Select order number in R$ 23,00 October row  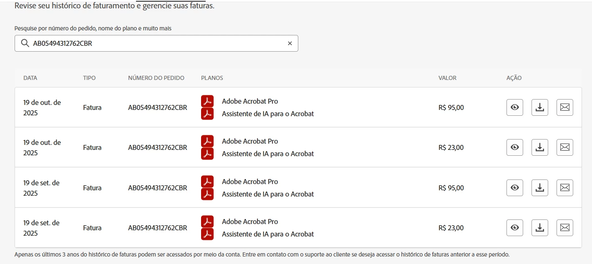[158, 147]
